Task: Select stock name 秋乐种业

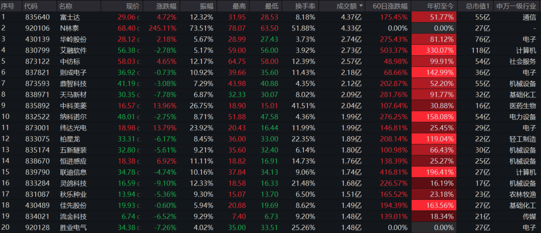Action: [73, 194]
